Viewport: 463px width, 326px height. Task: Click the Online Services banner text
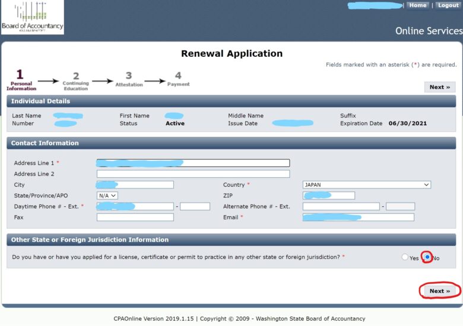tap(429, 31)
